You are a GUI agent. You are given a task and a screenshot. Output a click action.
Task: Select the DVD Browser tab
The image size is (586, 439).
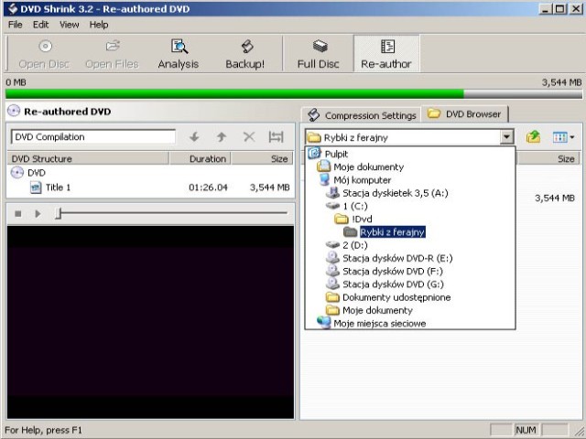tap(464, 113)
